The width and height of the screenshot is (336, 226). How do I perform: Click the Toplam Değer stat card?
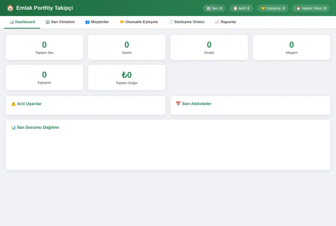click(x=127, y=77)
